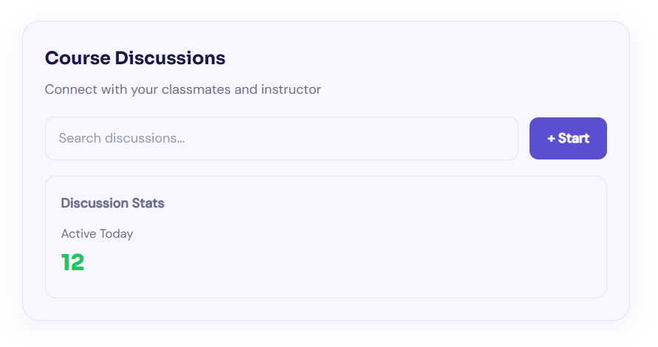Focus the Search discussions placeholder text
Viewport: 658px width, 347px height.
tap(121, 138)
